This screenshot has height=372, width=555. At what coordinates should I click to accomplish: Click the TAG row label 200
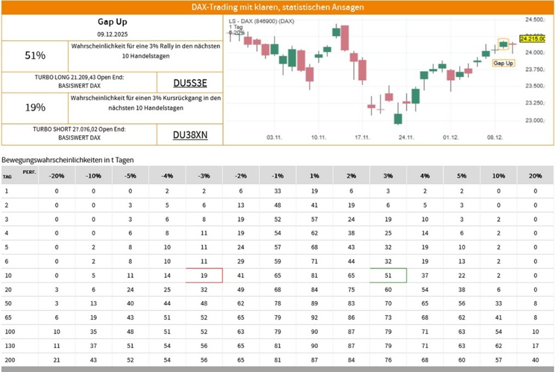click(x=8, y=360)
